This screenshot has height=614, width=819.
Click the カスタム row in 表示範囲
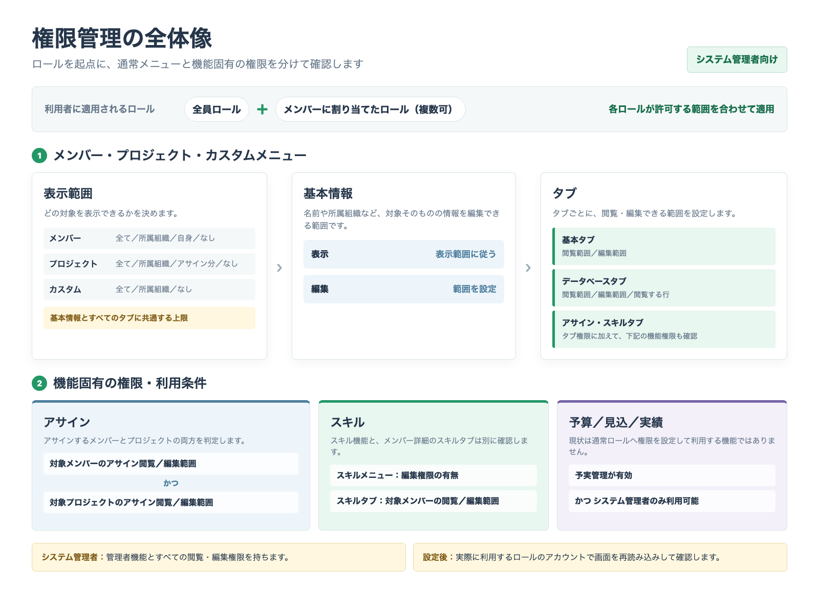(149, 289)
